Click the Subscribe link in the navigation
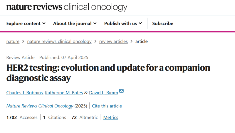 (163, 23)
